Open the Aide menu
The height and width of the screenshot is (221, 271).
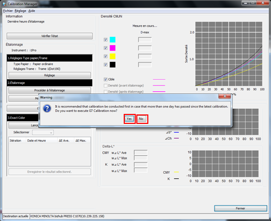coord(31,11)
